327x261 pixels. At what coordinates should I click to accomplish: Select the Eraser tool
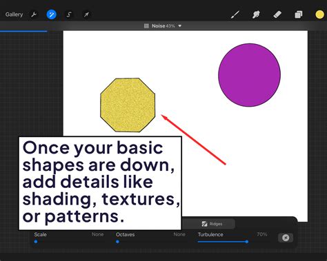277,14
